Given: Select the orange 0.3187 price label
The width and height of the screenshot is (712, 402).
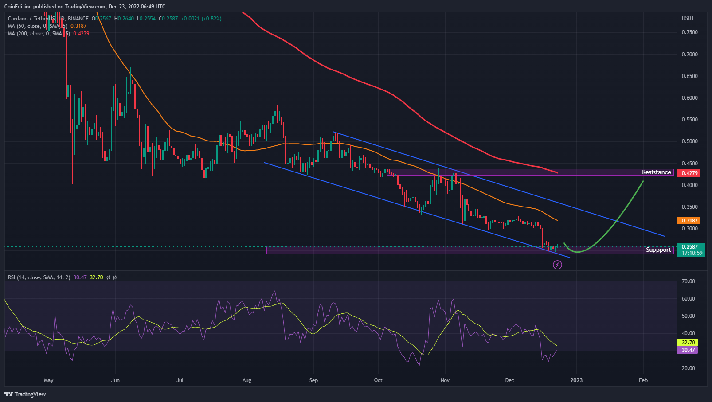Looking at the screenshot, I should pyautogui.click(x=689, y=220).
